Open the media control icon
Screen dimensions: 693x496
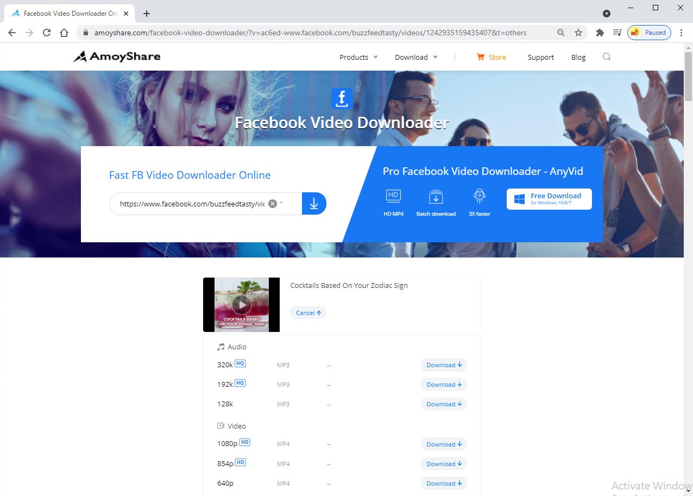coord(617,33)
